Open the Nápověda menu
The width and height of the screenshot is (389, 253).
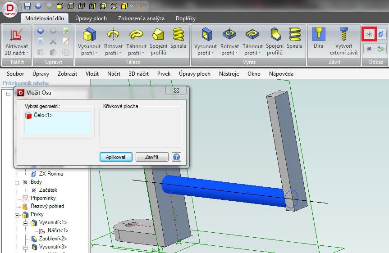click(x=281, y=73)
